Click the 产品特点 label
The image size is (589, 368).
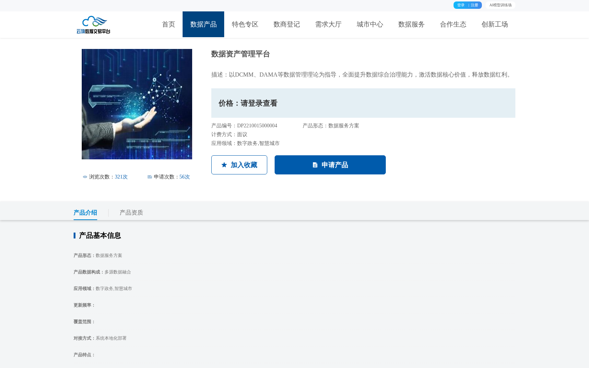(x=84, y=355)
